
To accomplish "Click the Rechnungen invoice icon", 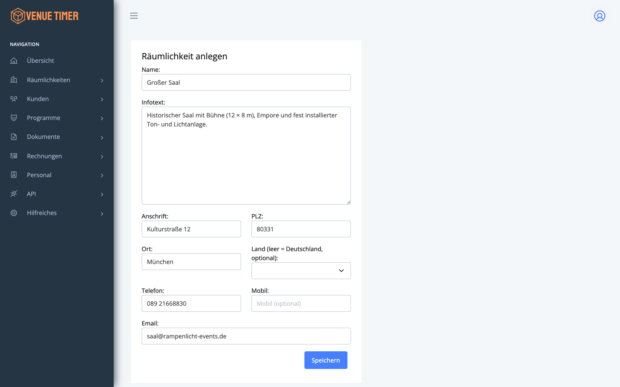I will (x=14, y=156).
